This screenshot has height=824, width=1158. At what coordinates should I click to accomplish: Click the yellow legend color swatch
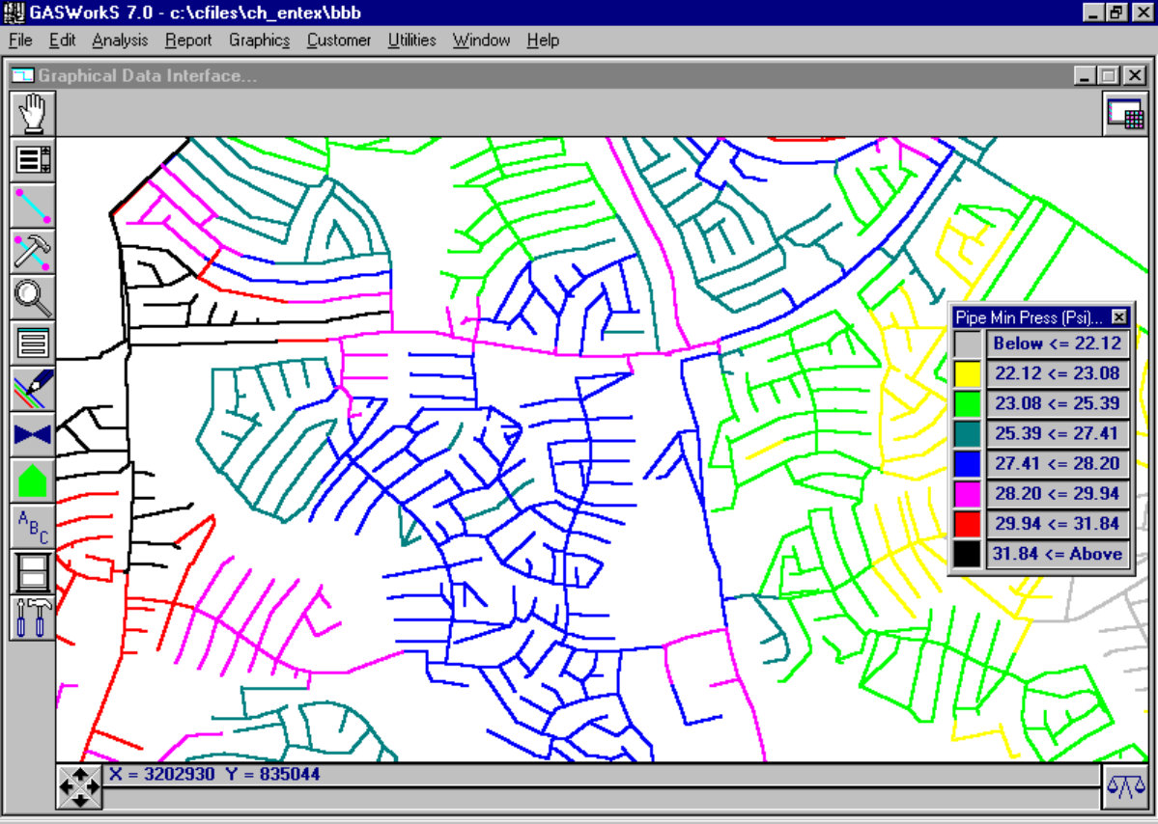(967, 373)
